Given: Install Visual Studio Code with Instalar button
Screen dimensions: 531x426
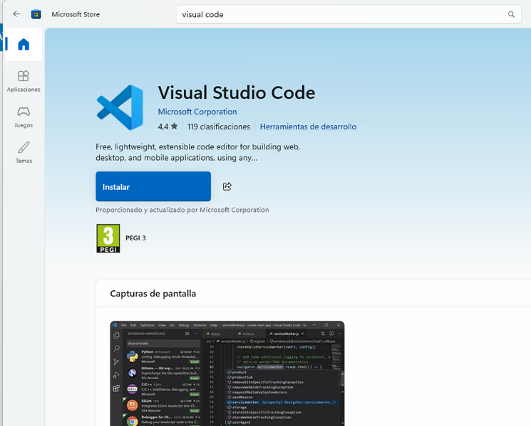Looking at the screenshot, I should 153,186.
